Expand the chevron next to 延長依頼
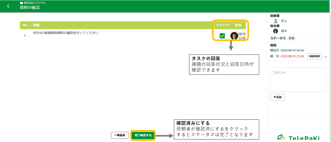This screenshot has height=142, width=331. 326,57
